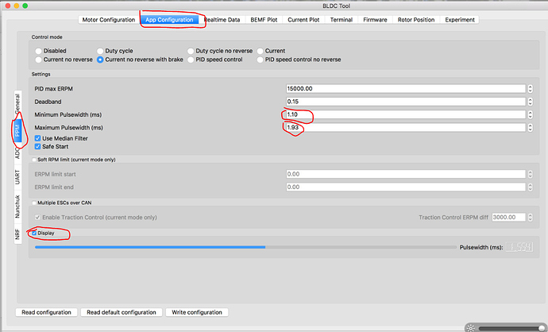The image size is (548, 332).
Task: Click the Maximum Pulsewidth stepper arrows
Action: 528,128
